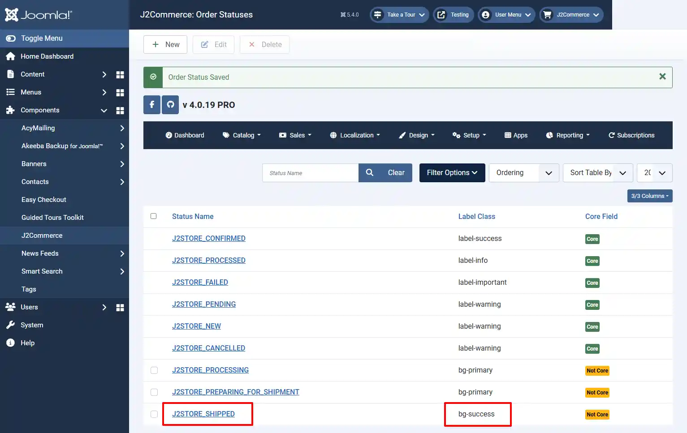Open the Setup menu
687x433 pixels.
(469, 135)
